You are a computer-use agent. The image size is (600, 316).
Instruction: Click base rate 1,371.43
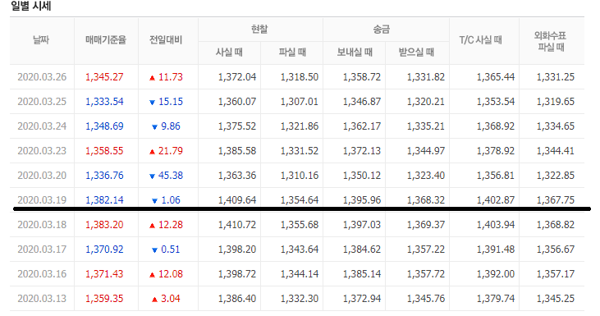click(104, 274)
